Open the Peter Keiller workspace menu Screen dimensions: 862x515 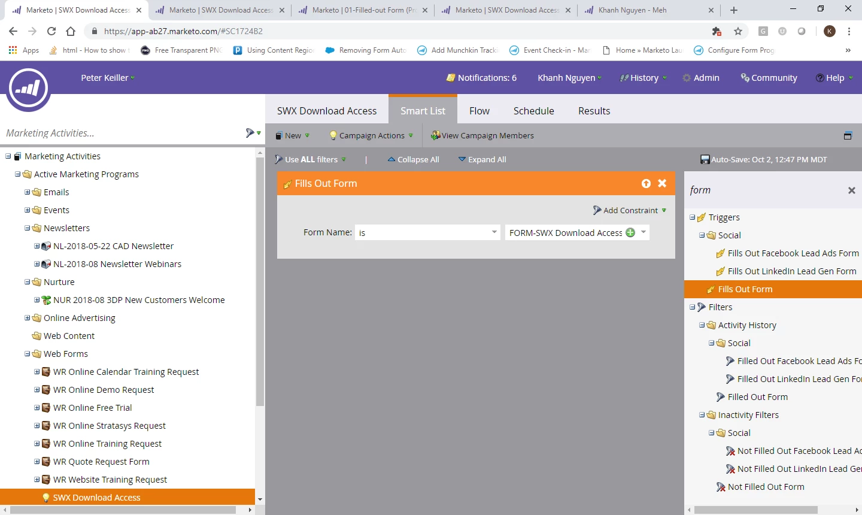click(108, 78)
